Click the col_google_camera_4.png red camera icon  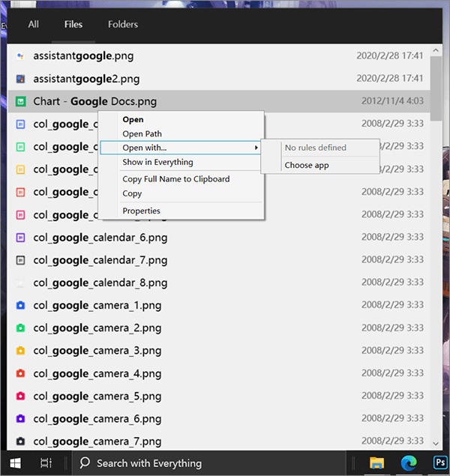click(x=21, y=373)
